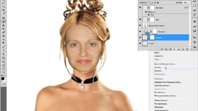Choose Цветовой тон/Насыщенность... menu item
The width and height of the screenshot is (198, 111).
[168, 82]
